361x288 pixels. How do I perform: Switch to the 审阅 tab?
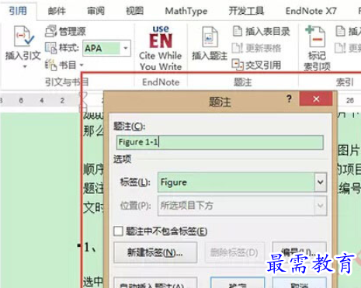point(95,11)
